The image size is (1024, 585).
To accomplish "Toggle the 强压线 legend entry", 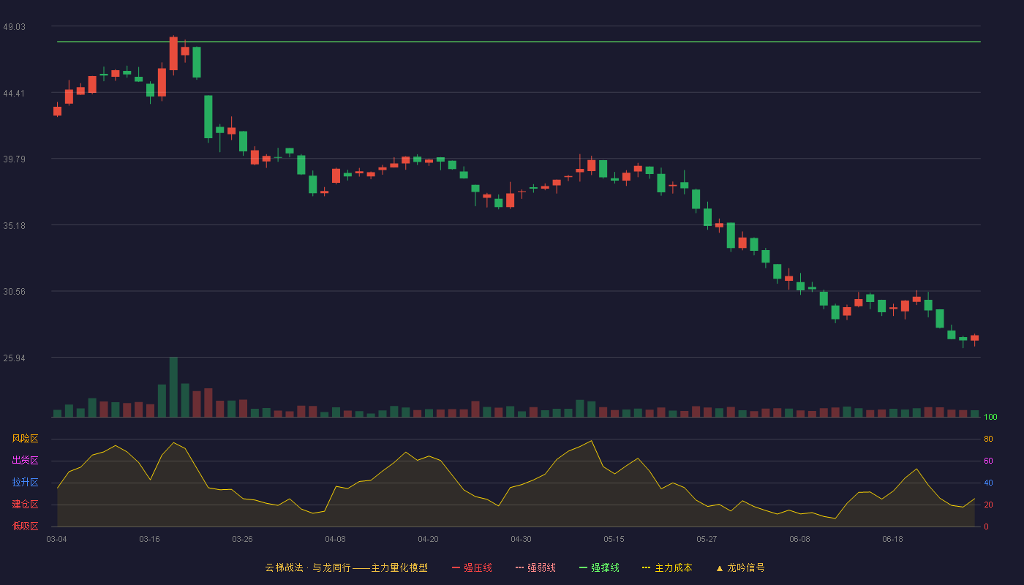I will pos(472,567).
